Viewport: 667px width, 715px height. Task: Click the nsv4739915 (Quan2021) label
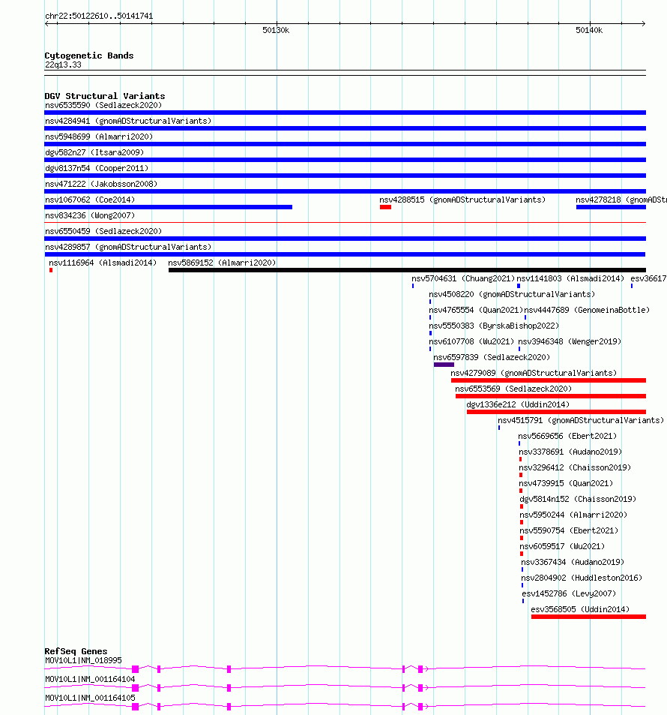tap(566, 483)
